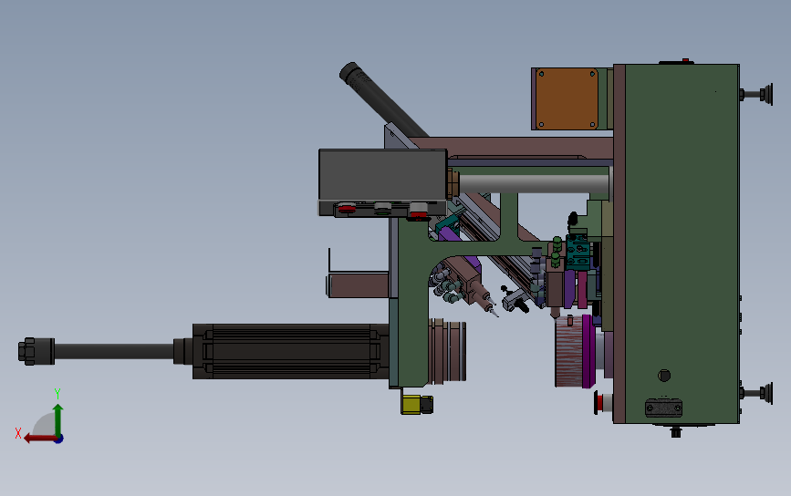Select the round black port on cabinet
791x496 pixels.
(x=664, y=376)
